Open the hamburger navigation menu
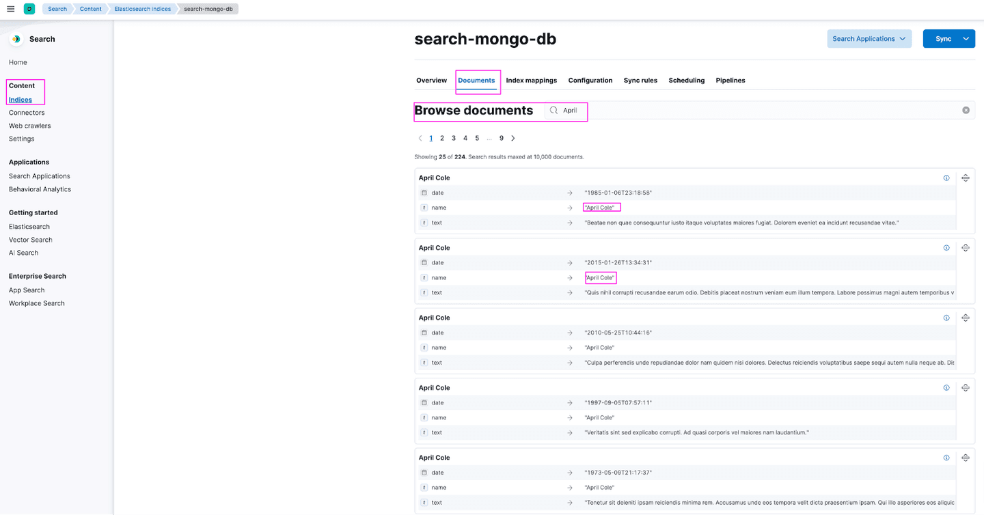 tap(10, 9)
